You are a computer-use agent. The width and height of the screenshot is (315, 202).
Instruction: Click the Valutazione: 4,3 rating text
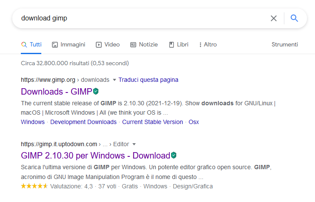click(x=72, y=186)
